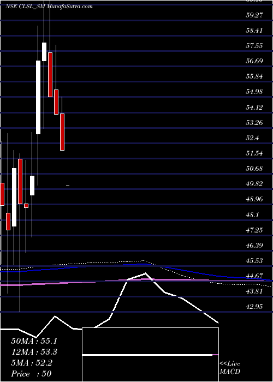The image size is (273, 382).
Task: Click the 46.39 price axis label
Action: point(254,245)
